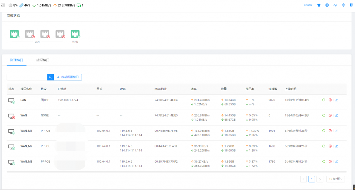
Task: Click the 面板状态 panel heading
Action: (x=14, y=16)
